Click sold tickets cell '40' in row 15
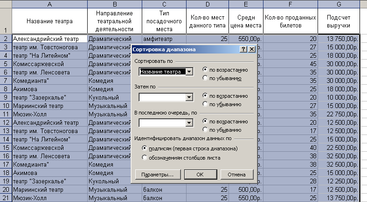This screenshot has height=202, width=367. click(291, 148)
